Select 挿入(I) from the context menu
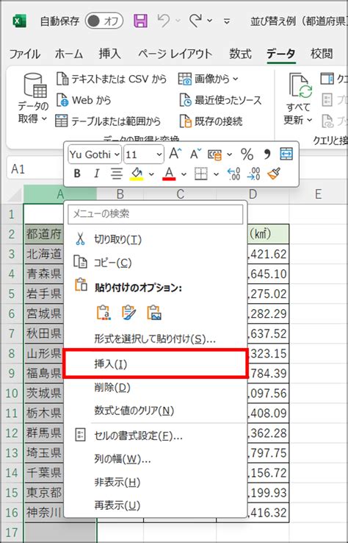 pos(156,363)
